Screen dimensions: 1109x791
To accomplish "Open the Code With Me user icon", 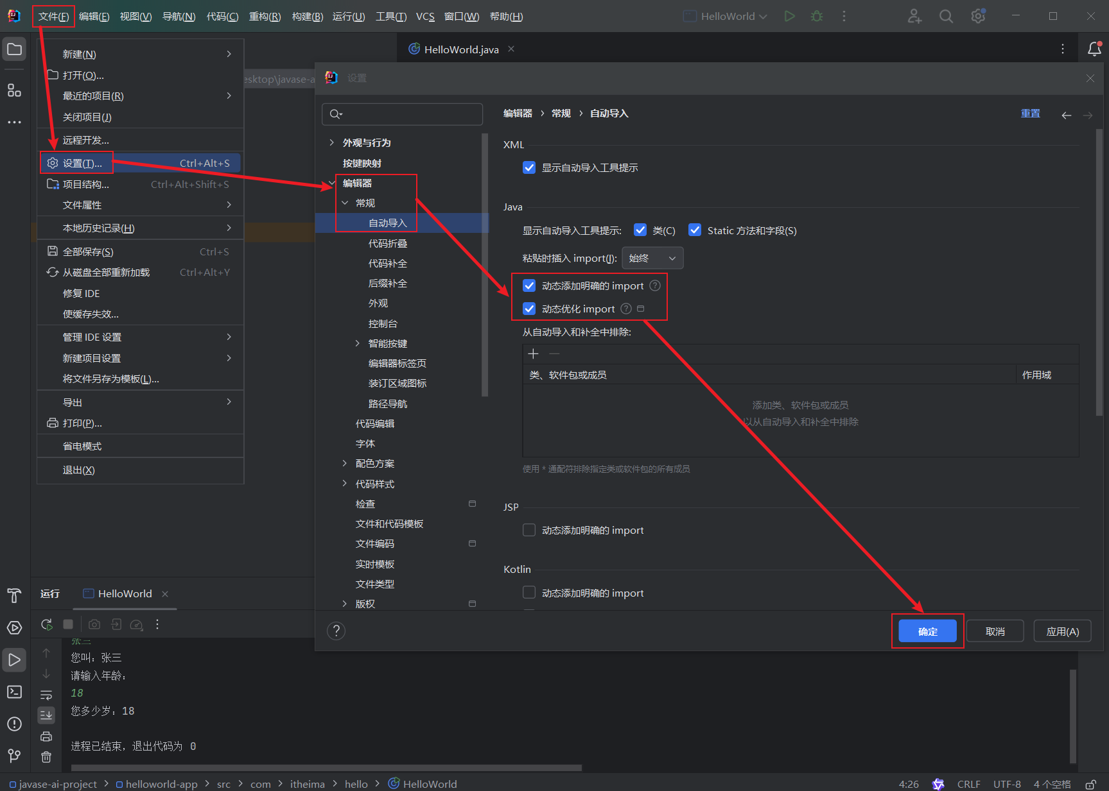I will [914, 16].
